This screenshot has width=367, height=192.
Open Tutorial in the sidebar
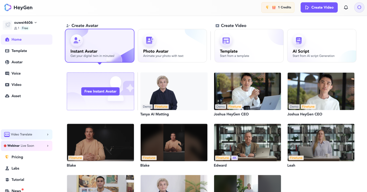tap(27, 179)
